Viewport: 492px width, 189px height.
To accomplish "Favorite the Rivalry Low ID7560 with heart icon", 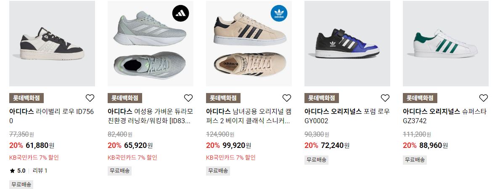I will point(90,98).
